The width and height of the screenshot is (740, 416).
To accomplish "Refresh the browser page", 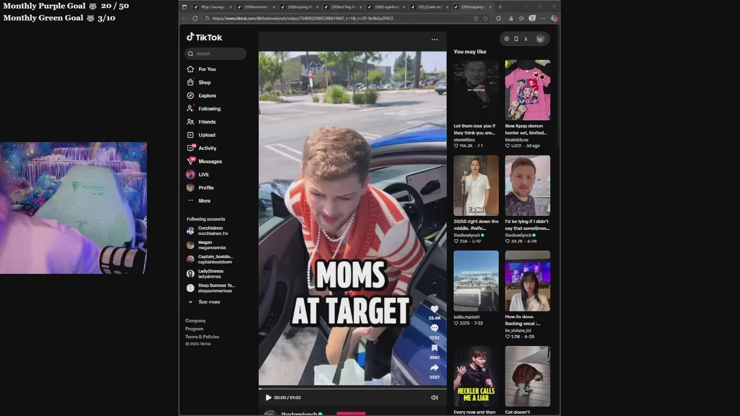I will pyautogui.click(x=195, y=18).
